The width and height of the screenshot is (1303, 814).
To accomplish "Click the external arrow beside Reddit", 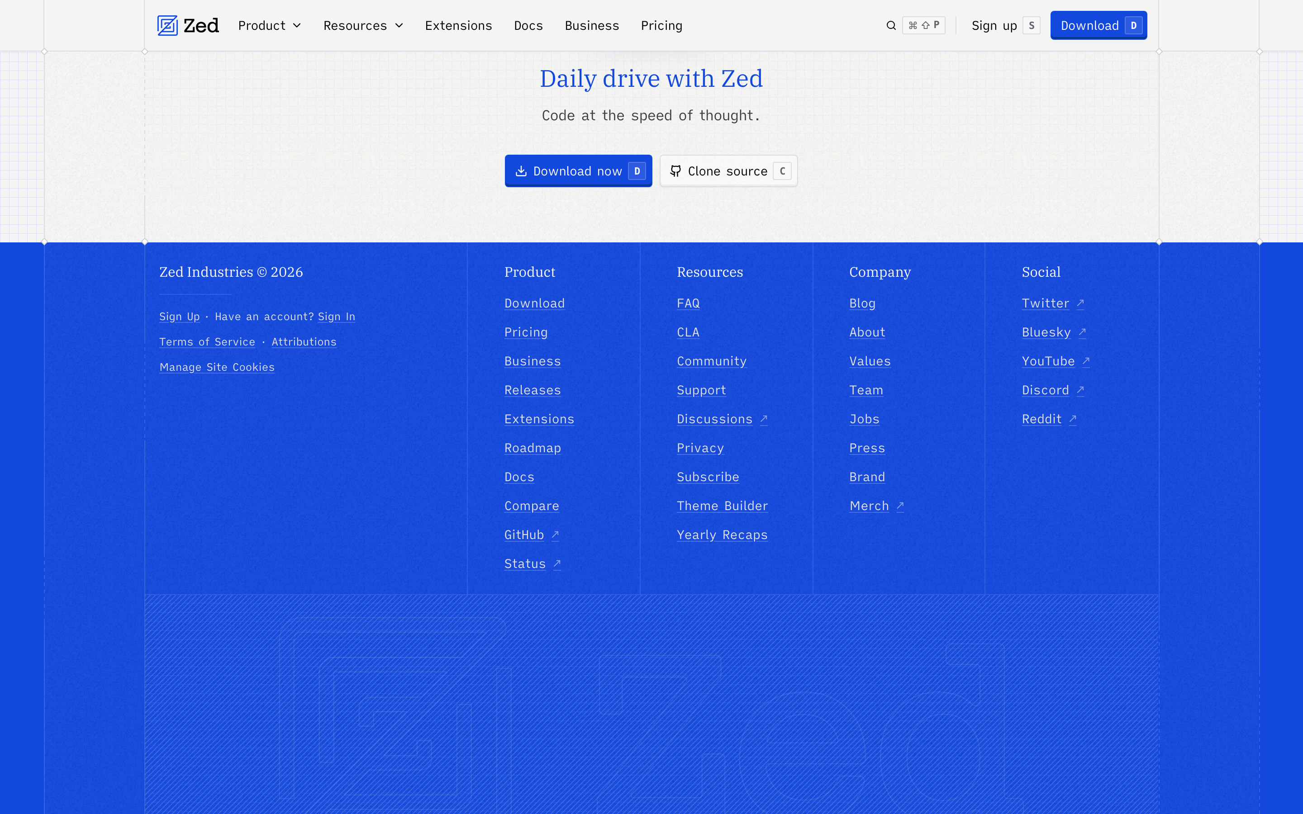I will click(1073, 419).
